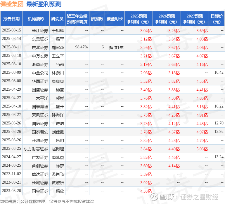Screen dimensions: 225x204
Task: Select institution 广发证券
Action: click(40, 157)
